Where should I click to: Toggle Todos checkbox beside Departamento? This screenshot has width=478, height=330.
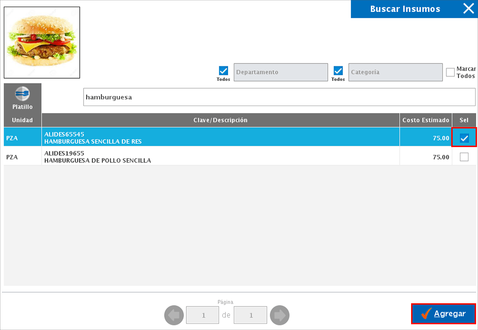click(223, 70)
